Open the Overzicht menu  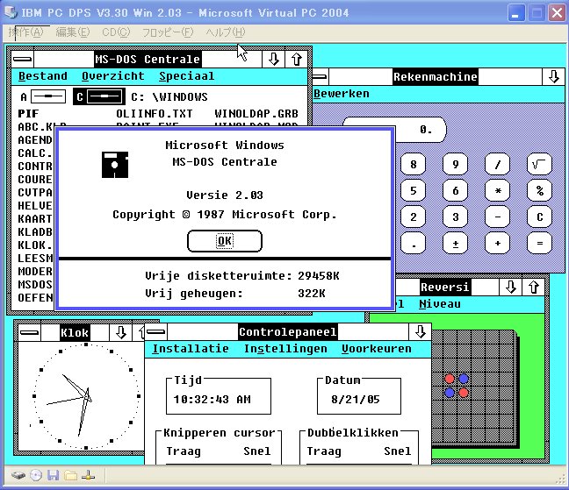pyautogui.click(x=113, y=76)
